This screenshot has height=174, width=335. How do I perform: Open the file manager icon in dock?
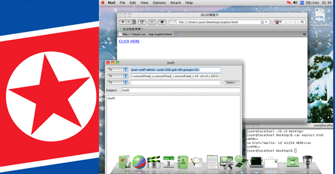(124, 162)
